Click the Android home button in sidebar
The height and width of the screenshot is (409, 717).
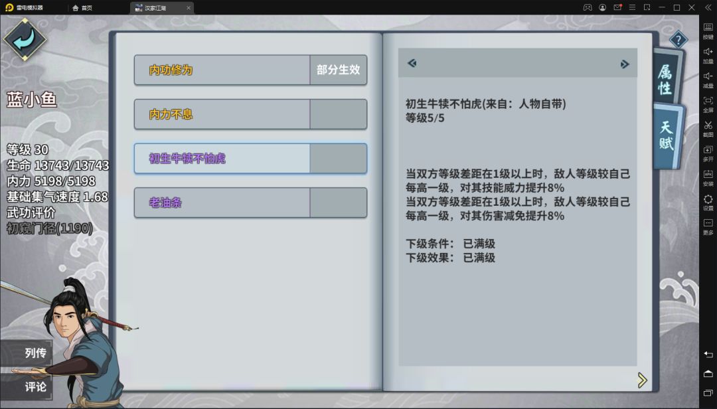708,373
